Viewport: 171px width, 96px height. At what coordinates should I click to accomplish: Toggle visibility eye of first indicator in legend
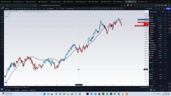[x=10, y=13]
